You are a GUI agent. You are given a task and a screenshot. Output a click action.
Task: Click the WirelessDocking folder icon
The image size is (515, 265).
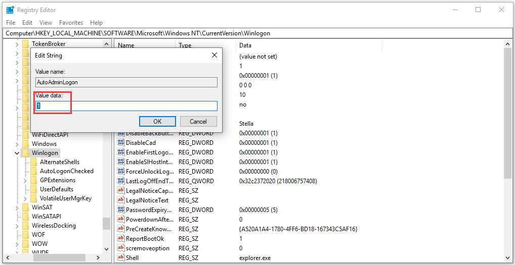[x=26, y=225]
